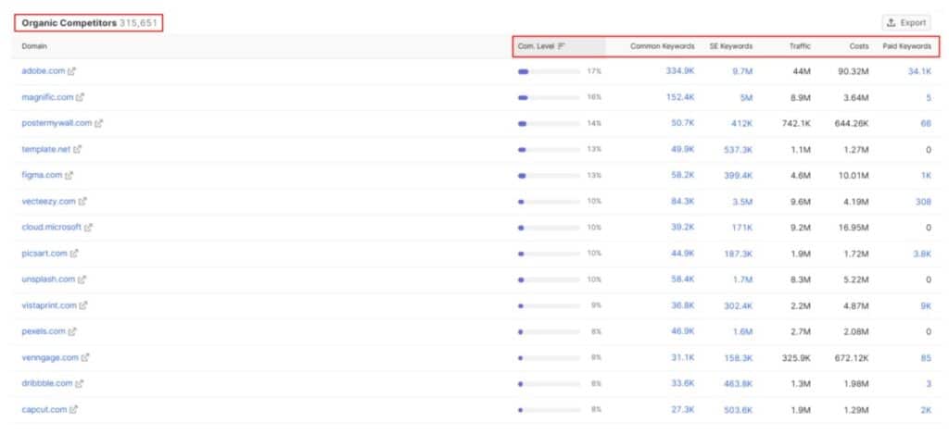The image size is (949, 447).
Task: Click cloud.microsoft common keywords 39.2K
Action: click(x=683, y=227)
